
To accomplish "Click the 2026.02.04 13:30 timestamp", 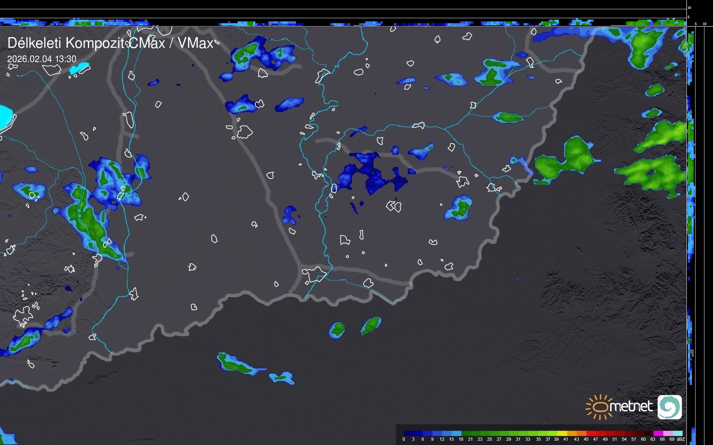I will (x=42, y=59).
